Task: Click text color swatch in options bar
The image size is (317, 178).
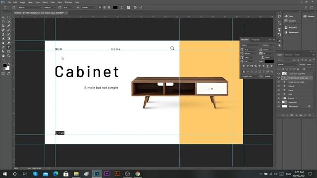Action: [x=115, y=7]
